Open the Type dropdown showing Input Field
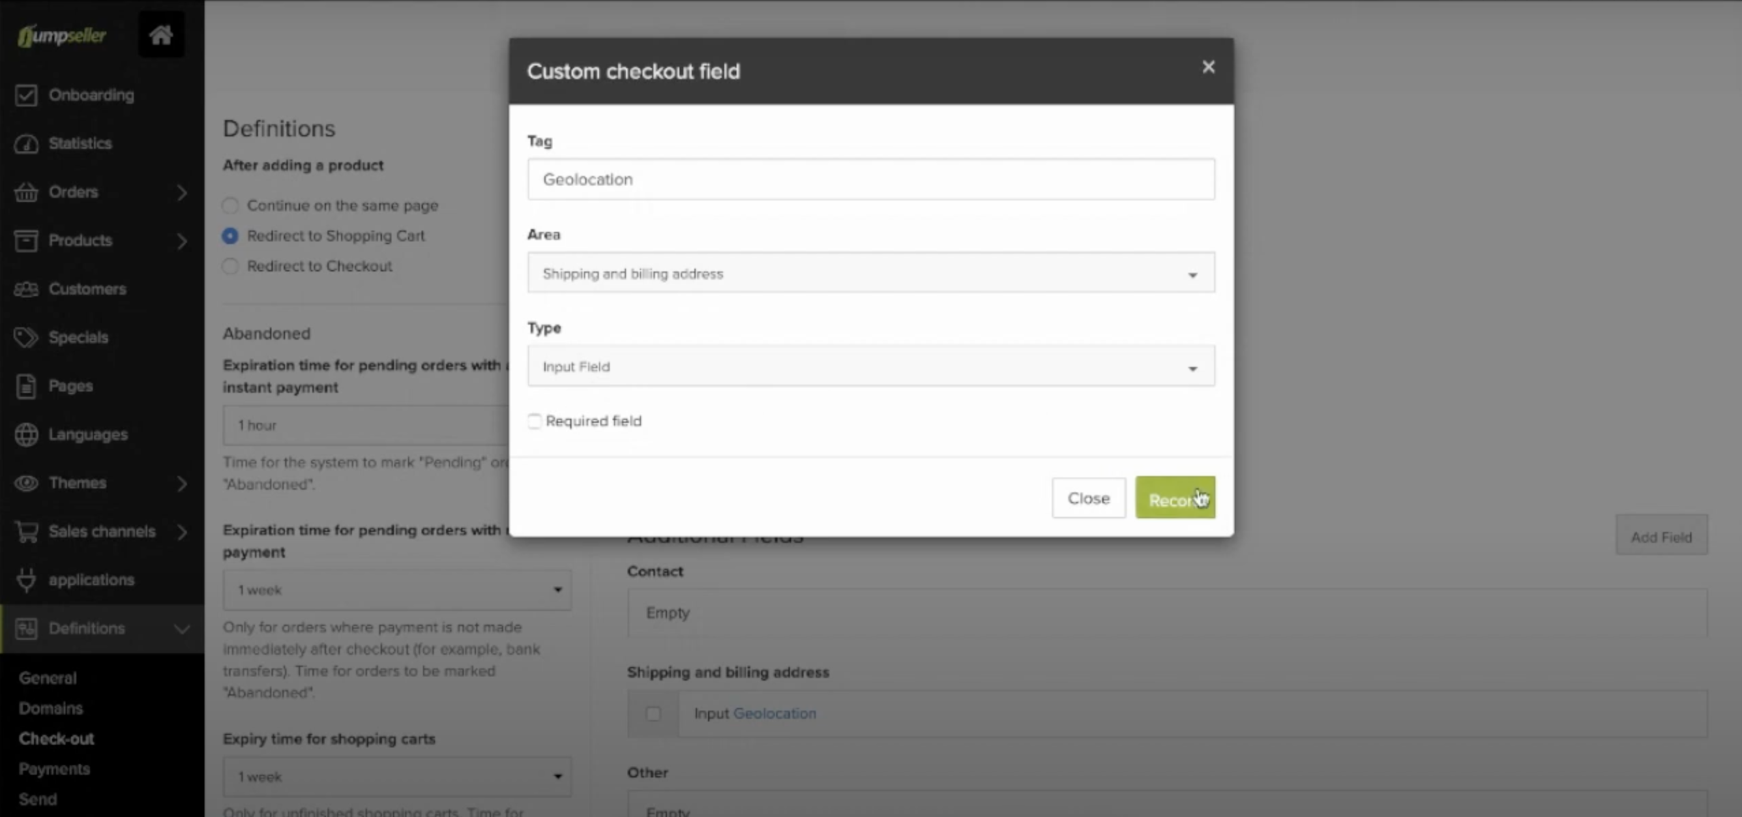 (871, 366)
